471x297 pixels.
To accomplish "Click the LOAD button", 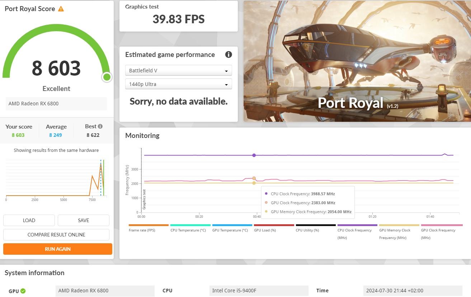I will point(29,220).
